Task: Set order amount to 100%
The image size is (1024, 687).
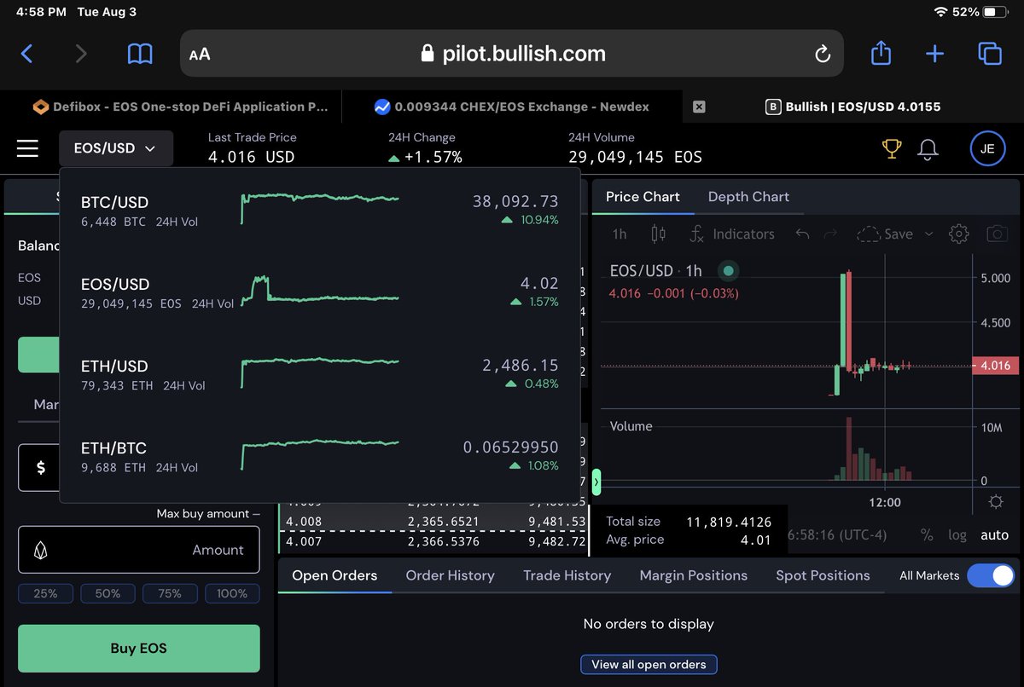Action: click(x=232, y=593)
